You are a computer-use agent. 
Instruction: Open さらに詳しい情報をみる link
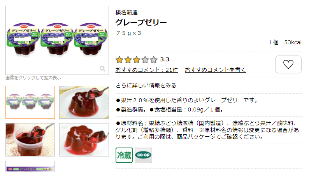pyautogui.click(x=146, y=85)
